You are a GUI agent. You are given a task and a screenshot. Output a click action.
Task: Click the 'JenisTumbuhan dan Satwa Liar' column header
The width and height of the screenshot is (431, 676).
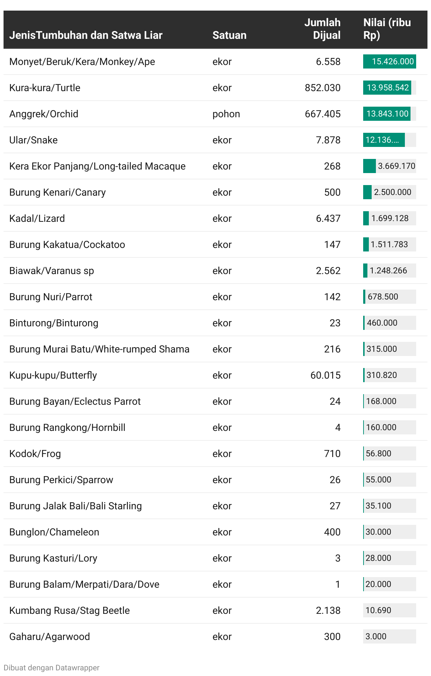(x=86, y=35)
